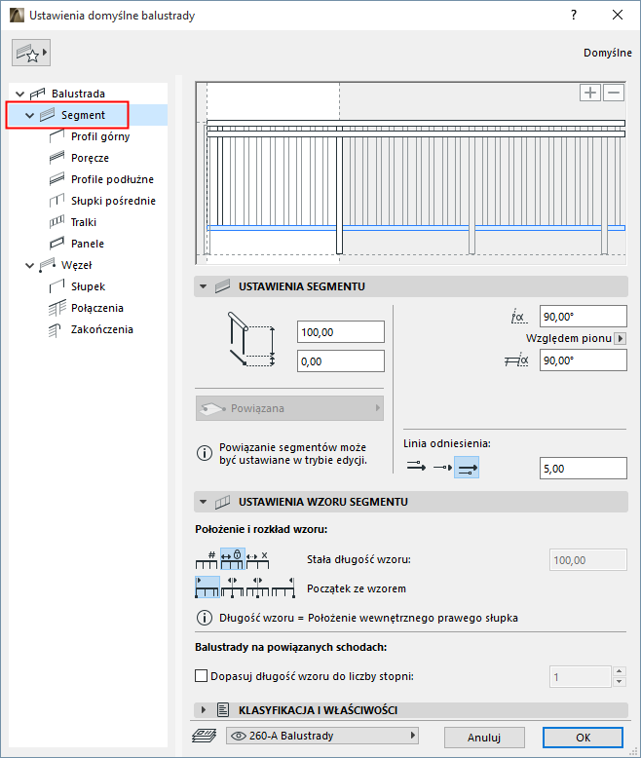The height and width of the screenshot is (758, 641).
Task: Click the segment height diagram icon
Action: pos(251,339)
